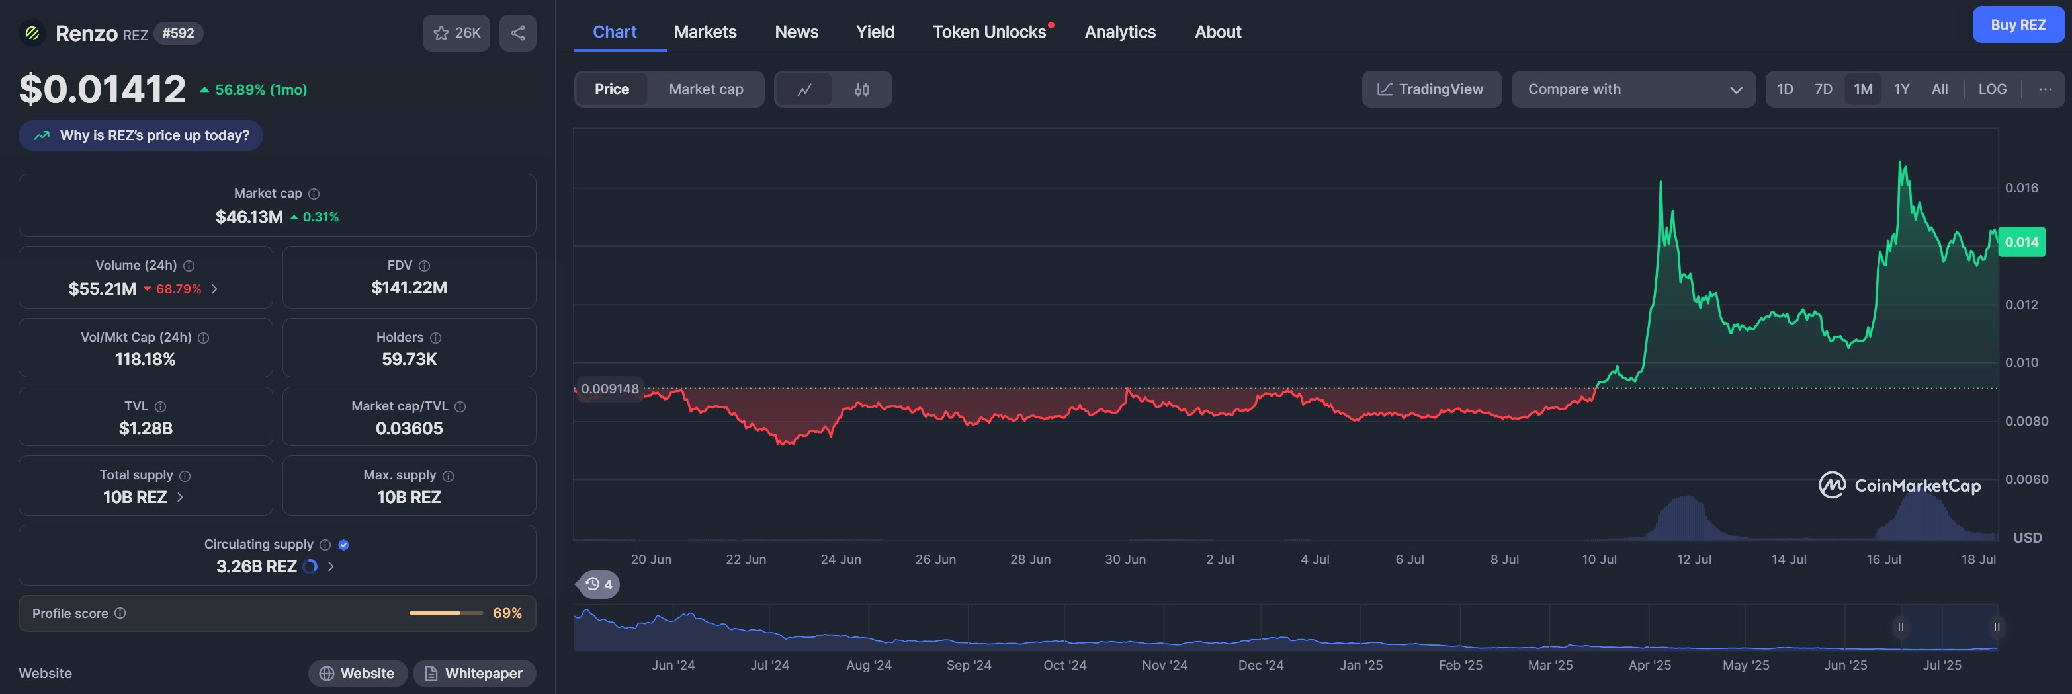Click the $46.13M market cap value
Image resolution: width=2072 pixels, height=694 pixels.
pyautogui.click(x=249, y=217)
